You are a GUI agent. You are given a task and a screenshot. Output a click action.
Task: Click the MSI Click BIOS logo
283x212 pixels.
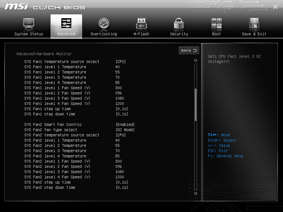(x=45, y=7)
